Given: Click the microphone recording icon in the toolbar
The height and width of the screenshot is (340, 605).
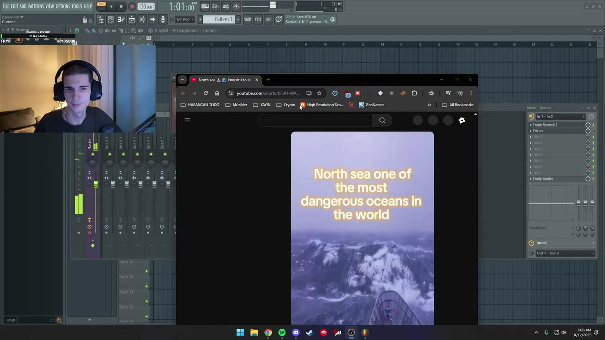Looking at the screenshot, I should point(163,19).
